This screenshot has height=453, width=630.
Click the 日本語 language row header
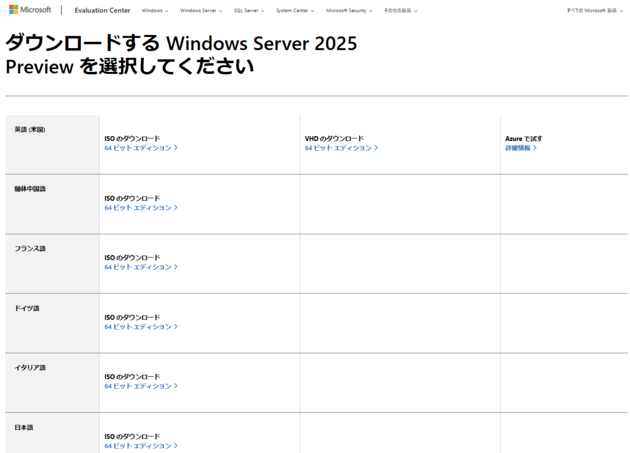24,427
